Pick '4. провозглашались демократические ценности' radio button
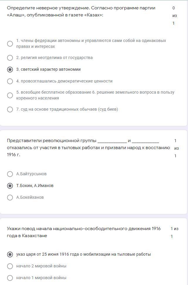Viewport: 188px width, 285px height. [x=10, y=81]
